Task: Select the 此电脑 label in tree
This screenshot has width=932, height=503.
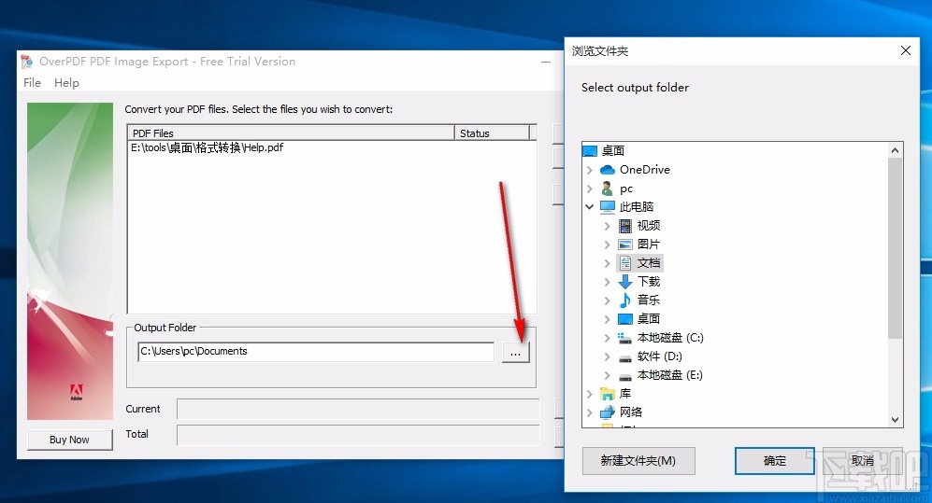Action: coord(637,207)
